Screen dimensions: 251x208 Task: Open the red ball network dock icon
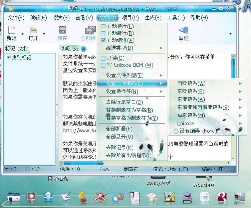click(100, 197)
